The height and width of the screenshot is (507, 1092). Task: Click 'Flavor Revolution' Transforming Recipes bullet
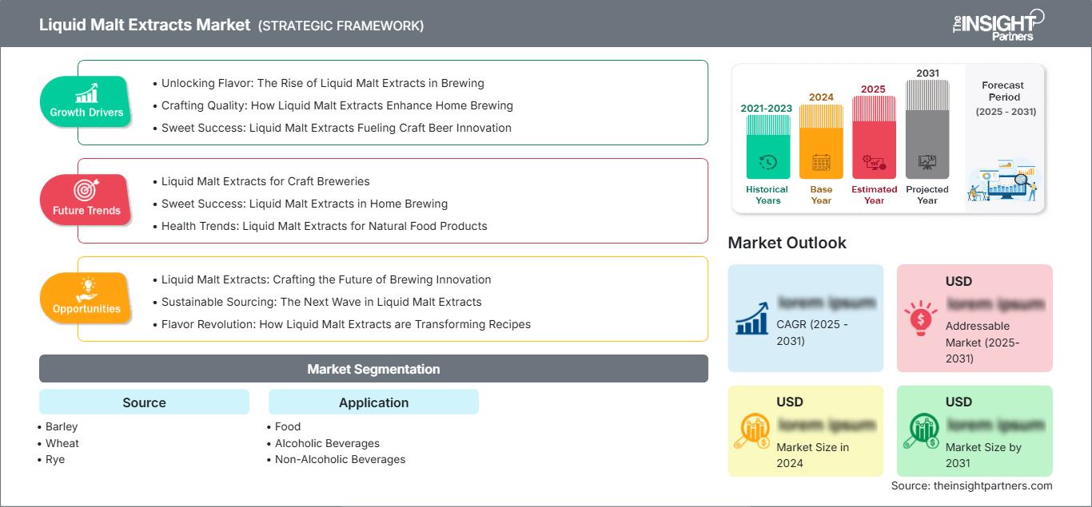coord(346,324)
